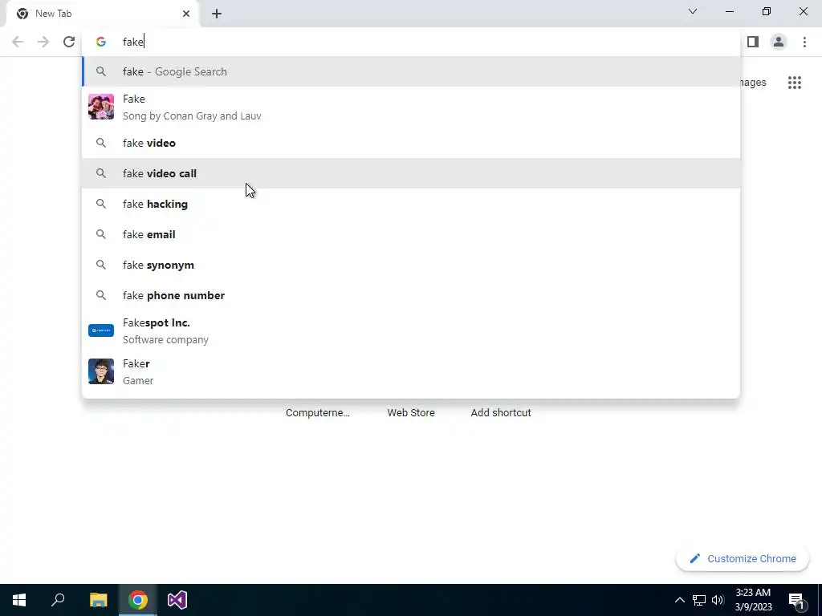Click Add shortcut
Viewport: 822px width, 616px height.
pos(501,413)
